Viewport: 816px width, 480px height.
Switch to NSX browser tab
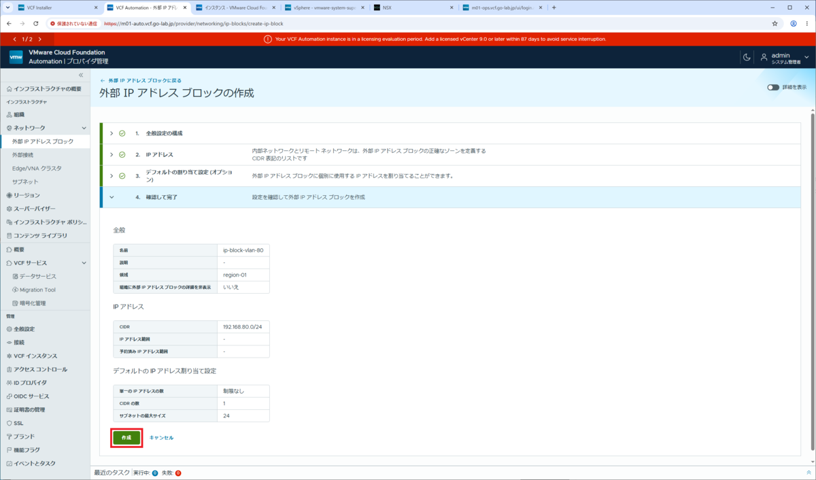click(413, 7)
